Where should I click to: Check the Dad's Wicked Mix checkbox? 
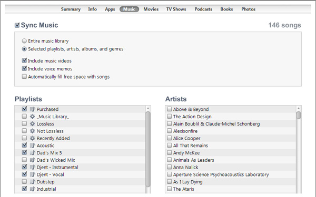click(24, 160)
